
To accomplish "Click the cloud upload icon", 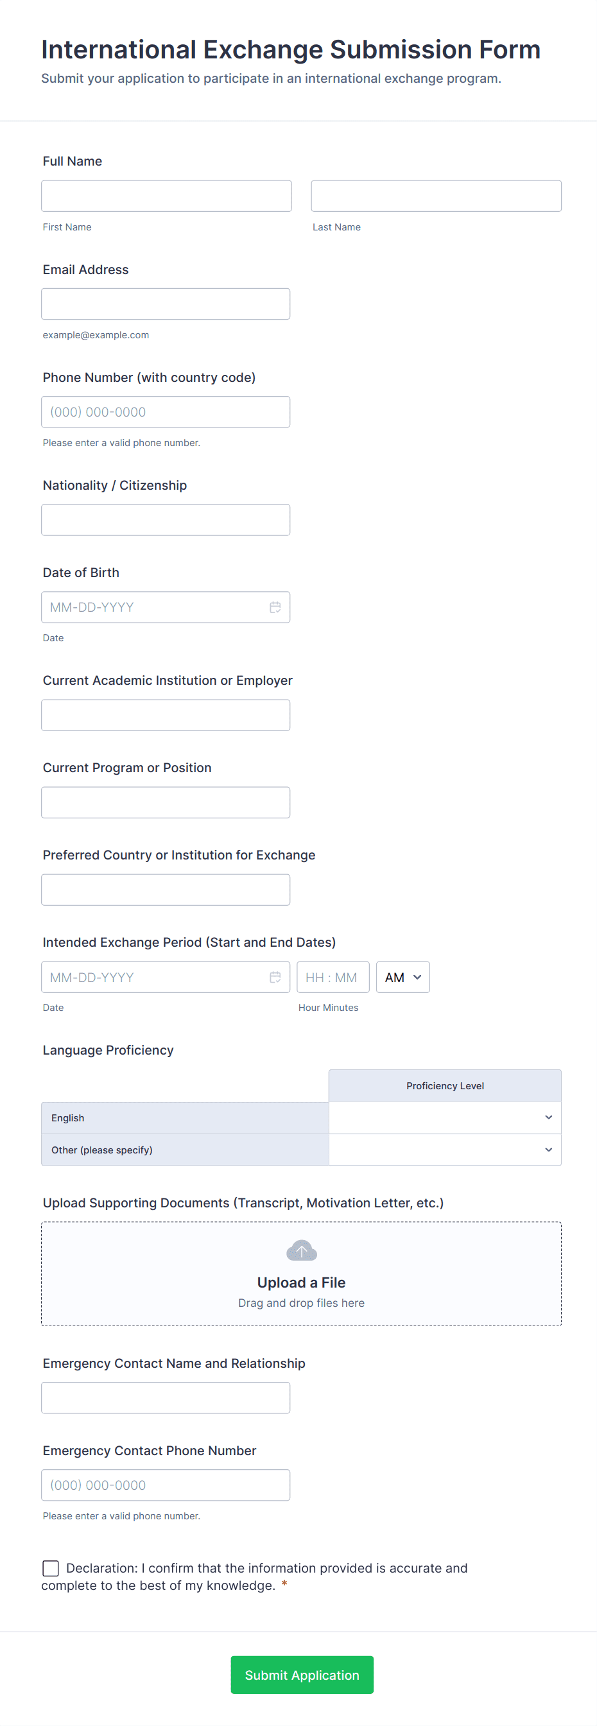I will click(x=301, y=1250).
